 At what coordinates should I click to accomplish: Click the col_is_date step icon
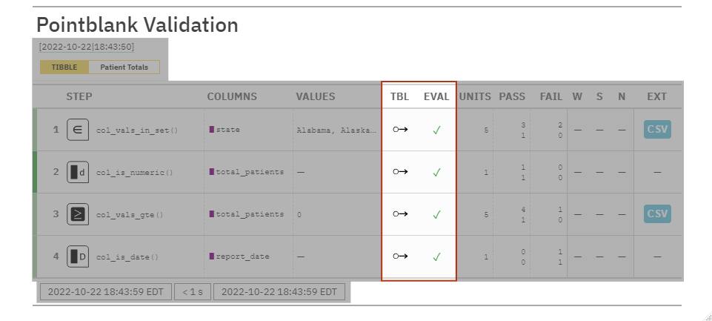click(x=78, y=257)
